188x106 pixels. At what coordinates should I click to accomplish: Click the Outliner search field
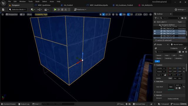pyautogui.click(x=170, y=18)
